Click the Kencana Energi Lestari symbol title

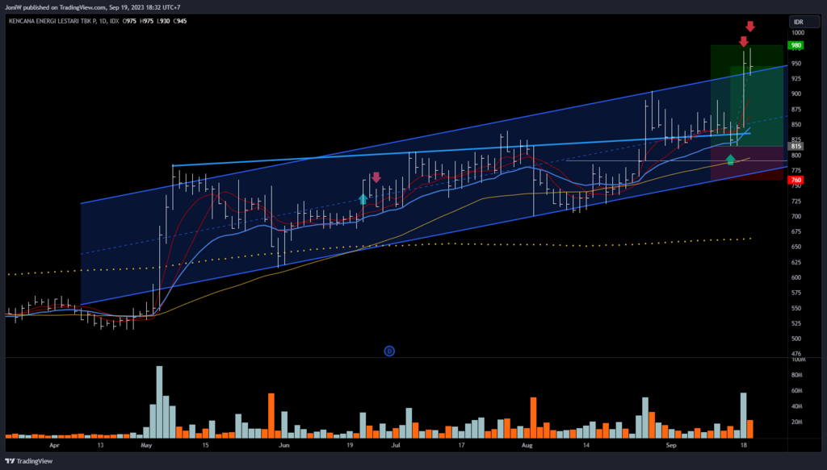point(50,21)
